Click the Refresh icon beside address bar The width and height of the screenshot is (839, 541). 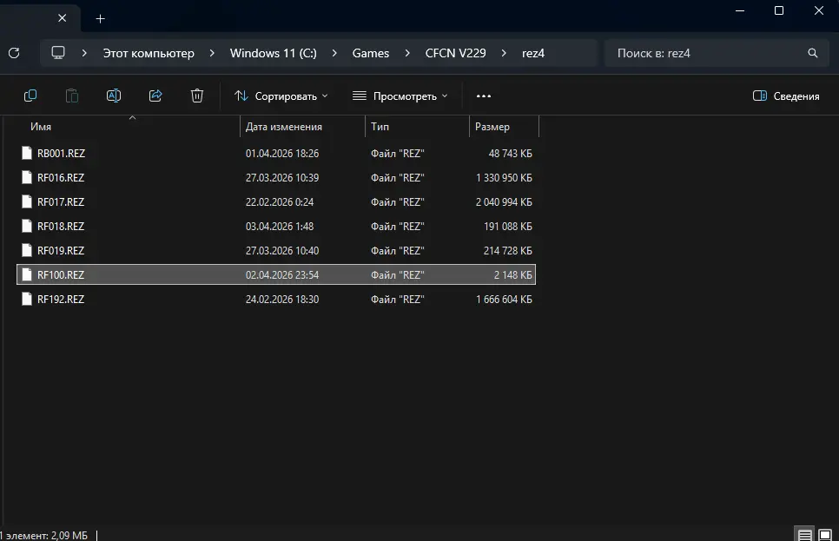[x=14, y=53]
